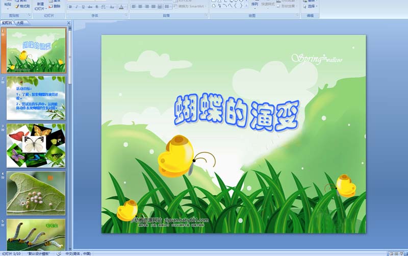Close the slide thumbnail pane

[x=68, y=23]
